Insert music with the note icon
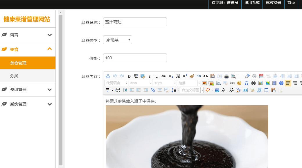Screen dimensions: 302x168 pos(259,90)
